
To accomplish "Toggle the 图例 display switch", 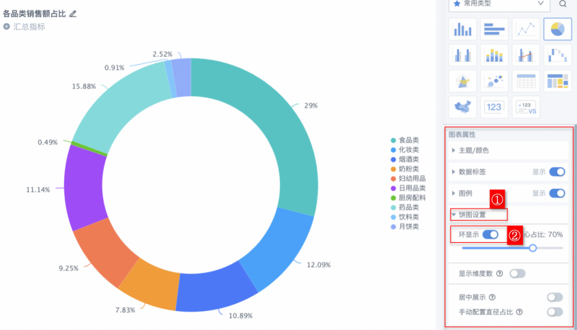I will [x=557, y=193].
